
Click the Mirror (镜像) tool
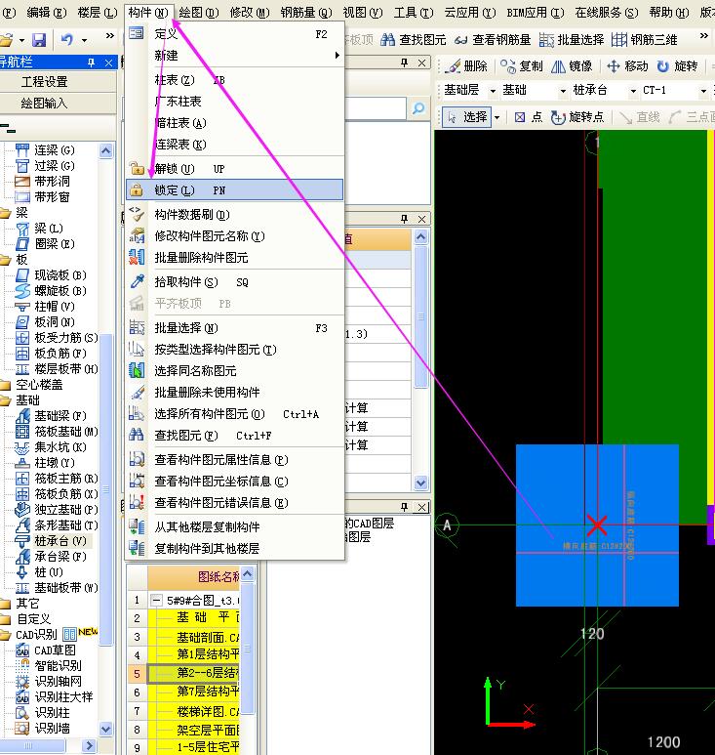pos(572,66)
